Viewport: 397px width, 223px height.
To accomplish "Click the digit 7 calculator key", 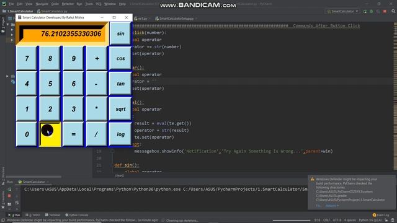I will tap(27, 58).
